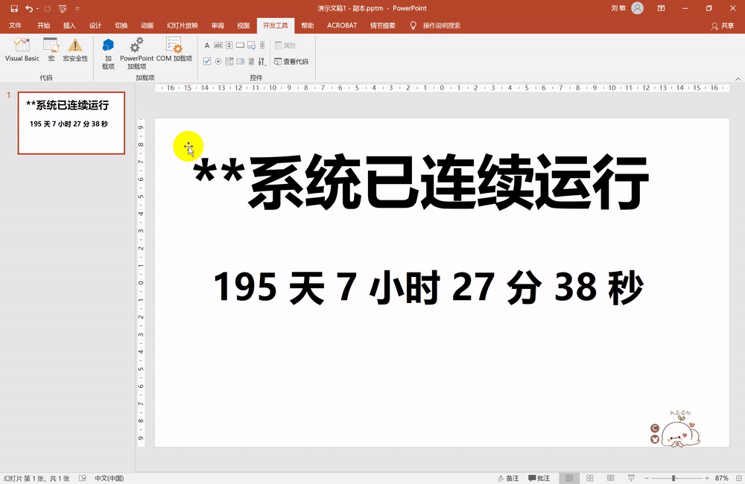745x484 pixels.
Task: Insert an Image control
Action: (x=251, y=45)
